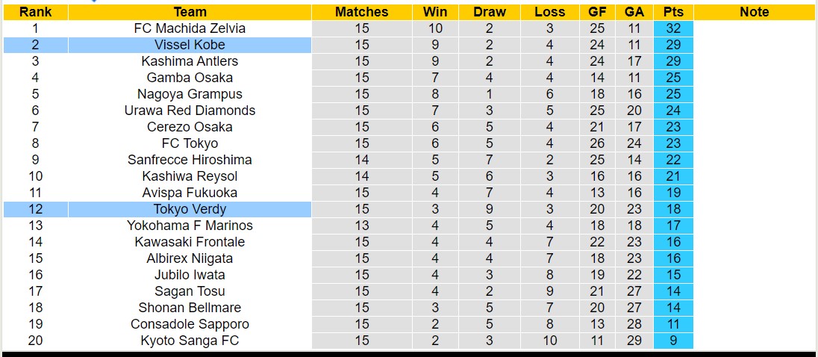Click rank number 12 in highlighted row
Image resolution: width=818 pixels, height=357 pixels.
35,209
